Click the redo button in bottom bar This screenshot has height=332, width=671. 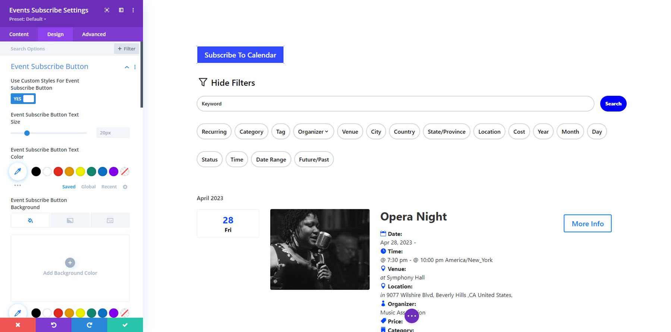[x=89, y=325]
